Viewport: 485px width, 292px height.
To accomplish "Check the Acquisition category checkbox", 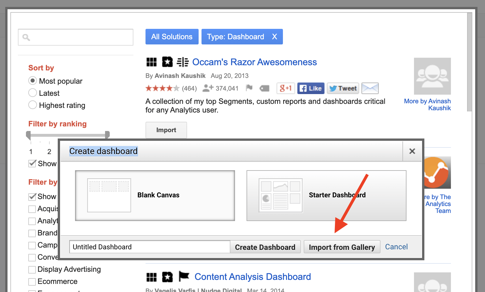I will coord(32,209).
